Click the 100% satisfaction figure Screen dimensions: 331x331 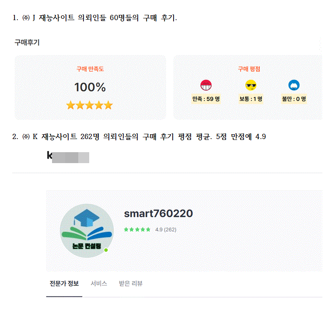pos(90,87)
